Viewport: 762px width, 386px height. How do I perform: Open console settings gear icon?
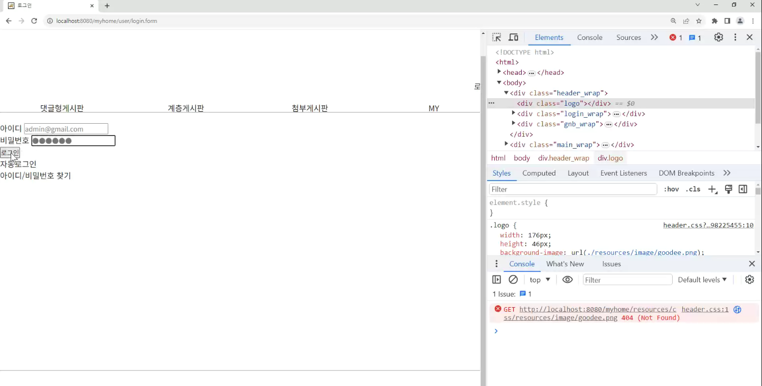pyautogui.click(x=750, y=280)
